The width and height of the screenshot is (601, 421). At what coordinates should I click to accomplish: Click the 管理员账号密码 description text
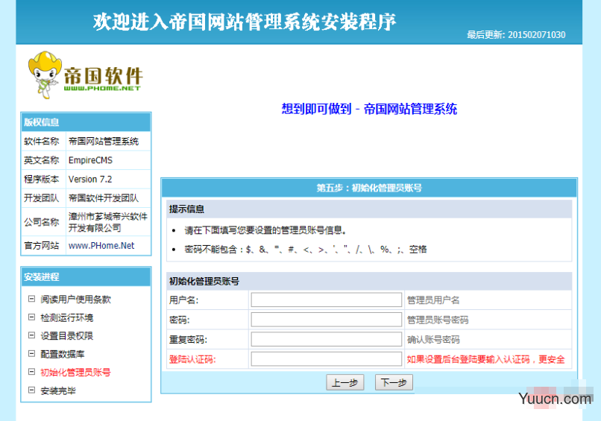point(438,320)
